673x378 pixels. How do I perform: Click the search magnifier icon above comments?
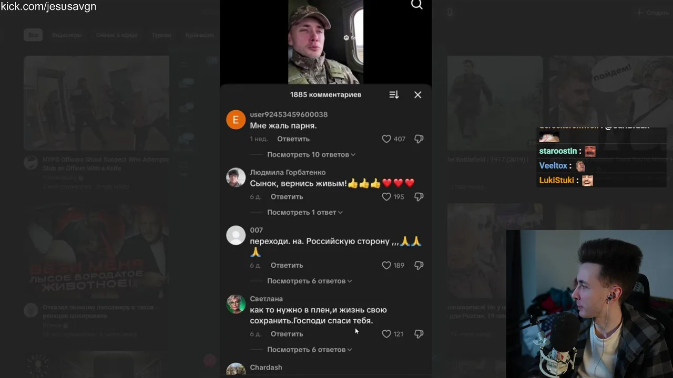(x=417, y=5)
